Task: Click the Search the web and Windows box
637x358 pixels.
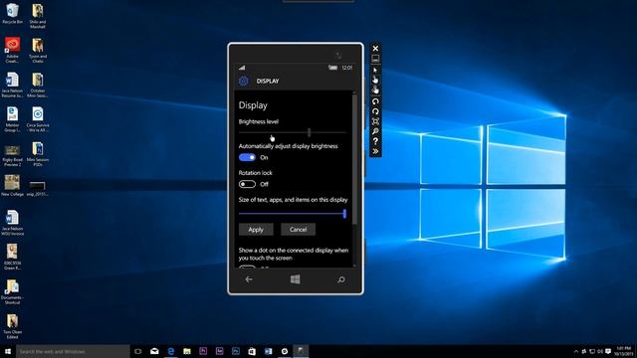Action: (73, 351)
